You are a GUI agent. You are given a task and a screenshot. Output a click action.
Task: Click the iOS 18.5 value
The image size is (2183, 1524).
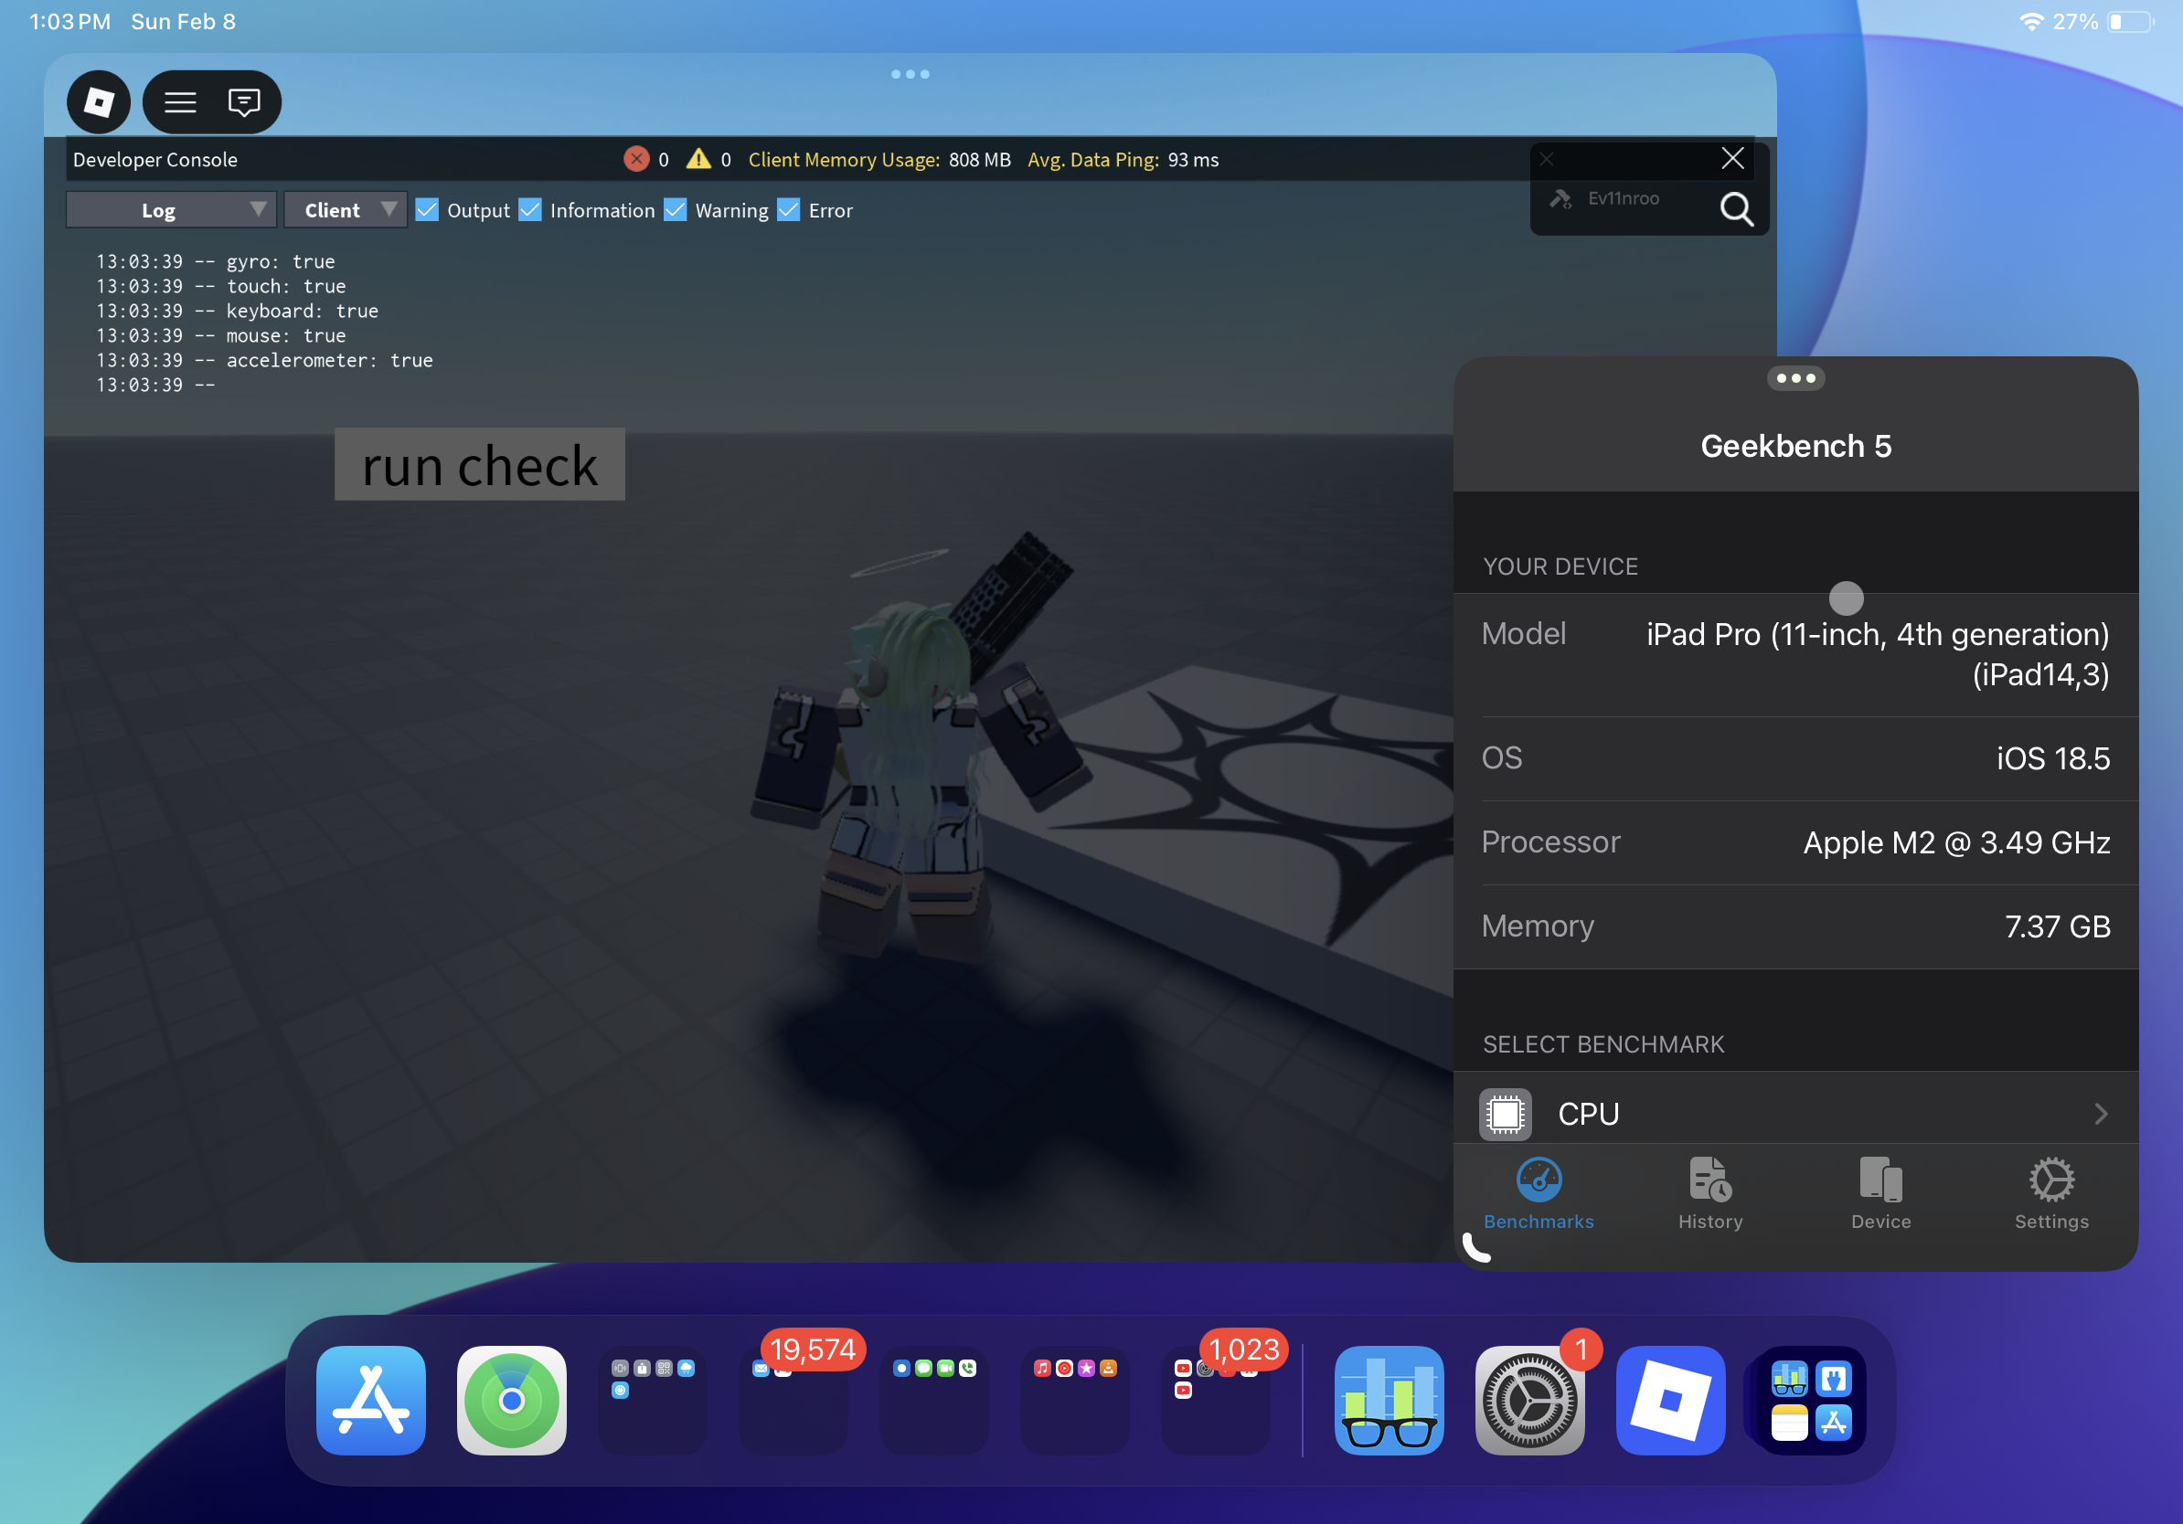[2053, 758]
